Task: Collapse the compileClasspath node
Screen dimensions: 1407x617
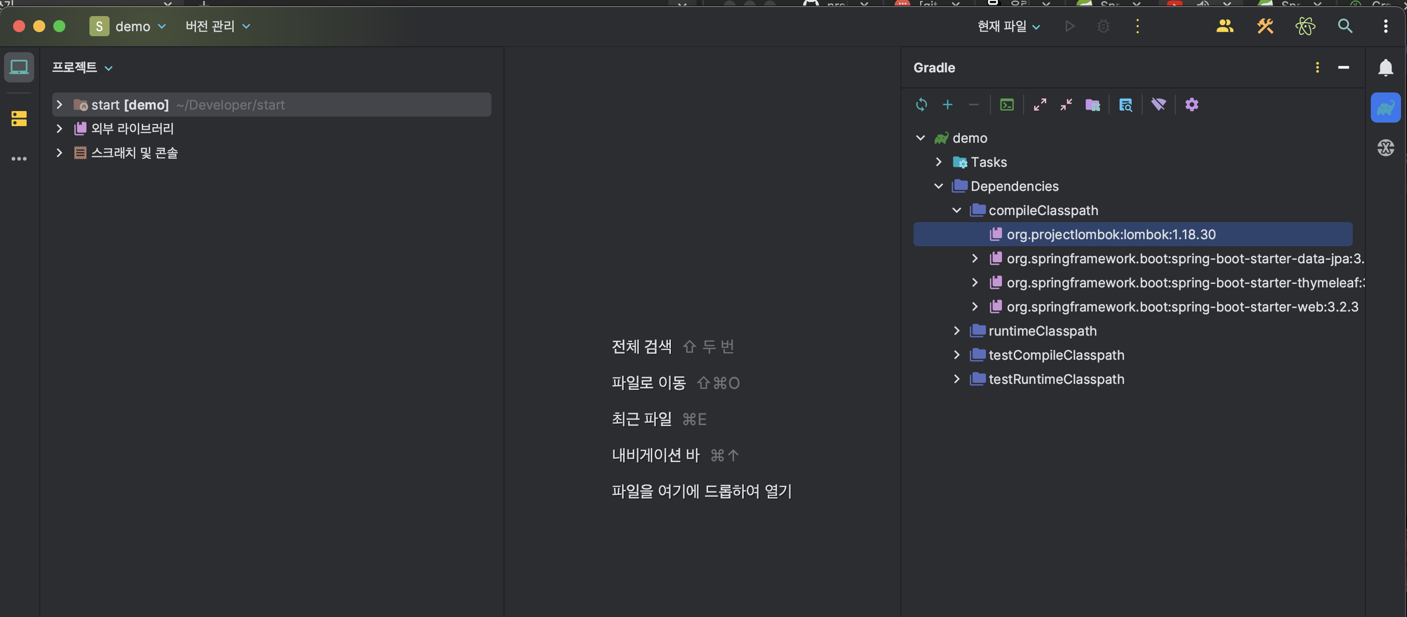Action: 957,210
